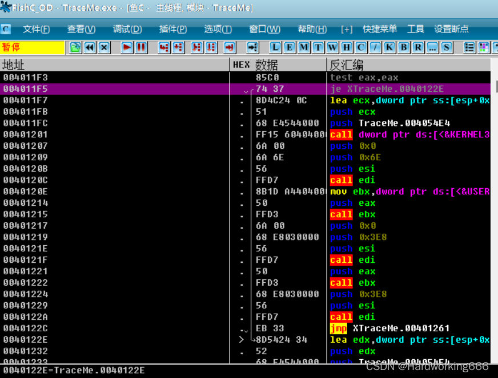The width and height of the screenshot is (498, 378).
Task: Click hex bytes EB 33
Action: pyautogui.click(x=270, y=328)
